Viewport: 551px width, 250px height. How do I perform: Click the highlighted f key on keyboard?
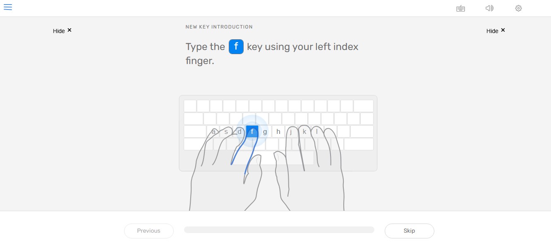252,132
